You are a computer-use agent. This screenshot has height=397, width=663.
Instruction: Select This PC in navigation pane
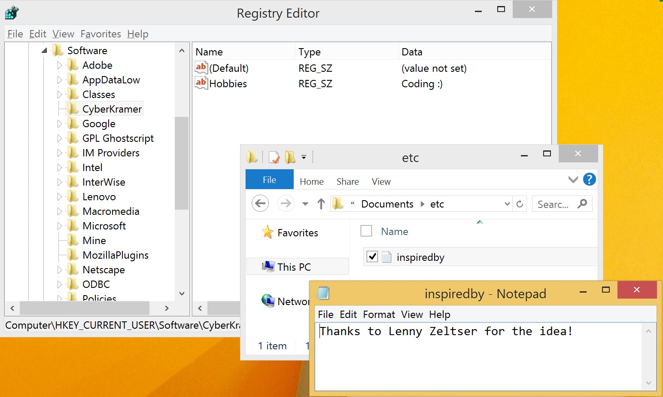coord(297,266)
